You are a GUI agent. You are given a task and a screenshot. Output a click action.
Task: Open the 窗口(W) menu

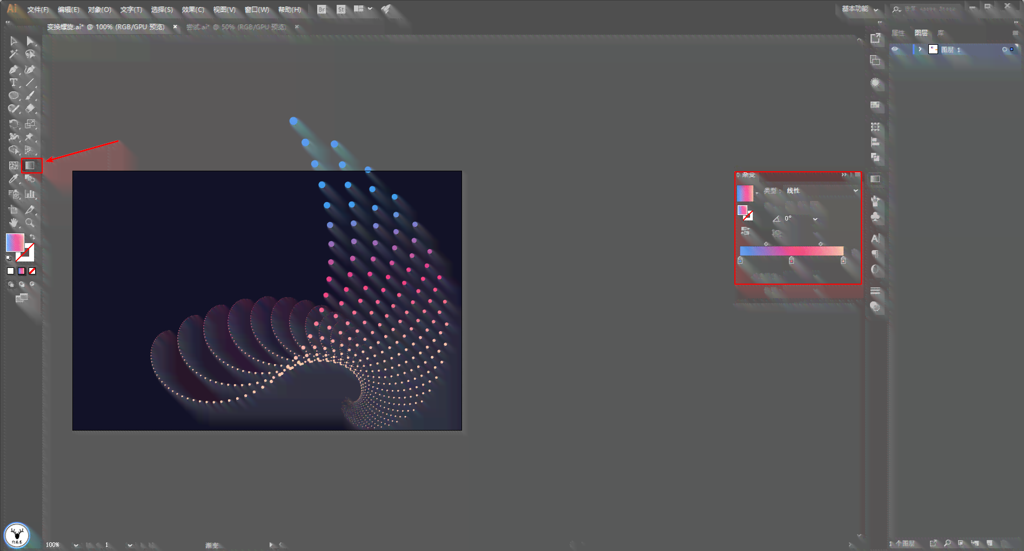coord(257,10)
